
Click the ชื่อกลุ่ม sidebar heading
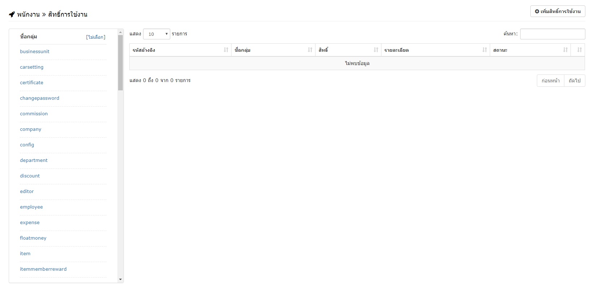tap(29, 37)
